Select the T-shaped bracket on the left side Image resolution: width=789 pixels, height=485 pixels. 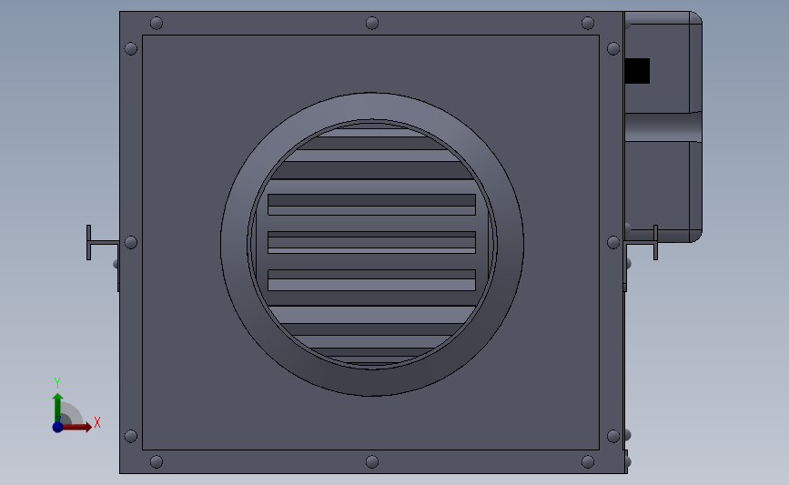click(102, 242)
